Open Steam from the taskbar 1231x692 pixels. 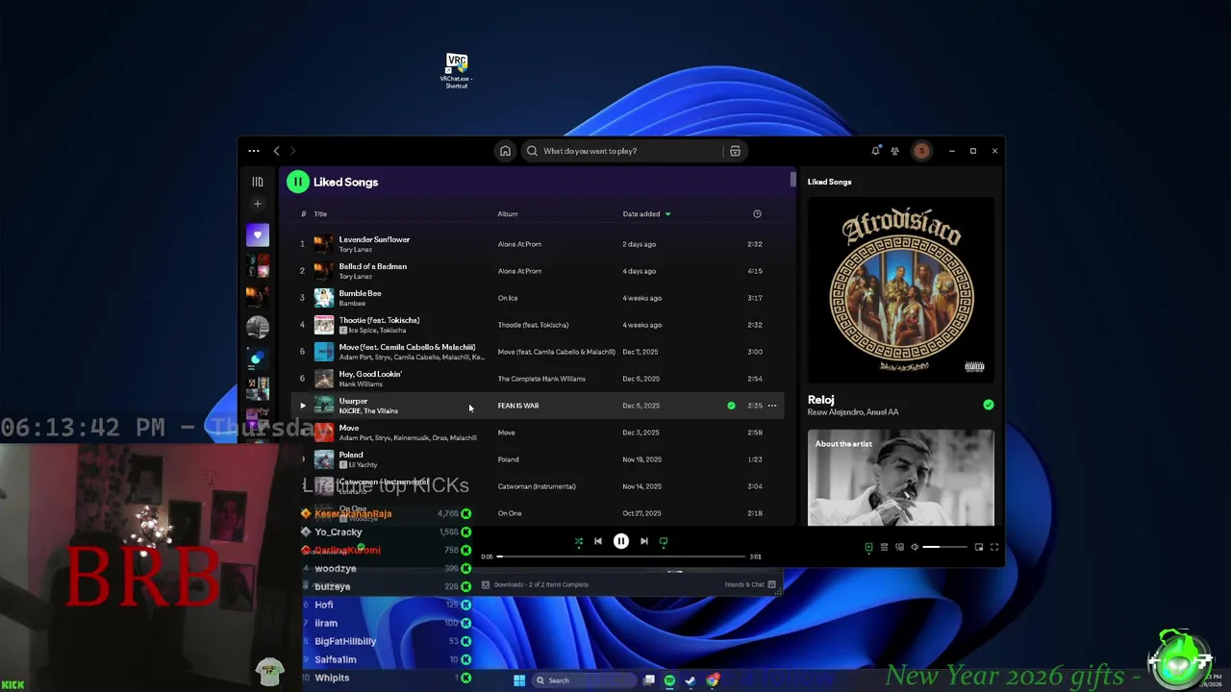(691, 680)
